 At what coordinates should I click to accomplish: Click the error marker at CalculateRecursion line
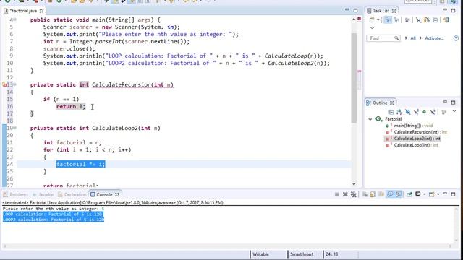4,85
